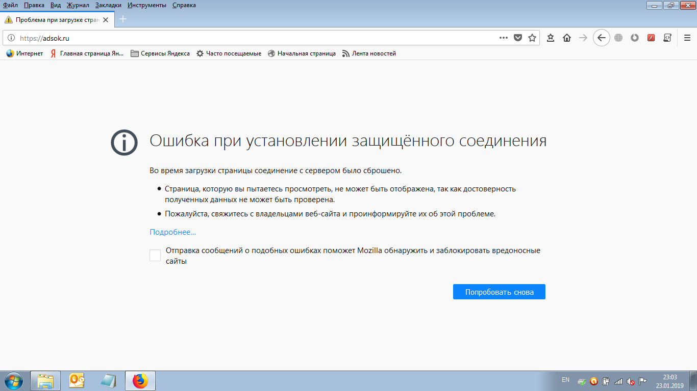Click the site information icon in address bar
Image resolution: width=697 pixels, height=391 pixels.
coord(11,38)
